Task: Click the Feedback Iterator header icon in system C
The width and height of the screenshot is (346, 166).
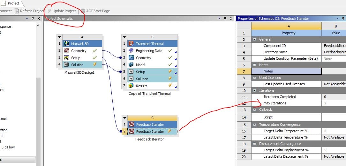Action: click(x=131, y=124)
